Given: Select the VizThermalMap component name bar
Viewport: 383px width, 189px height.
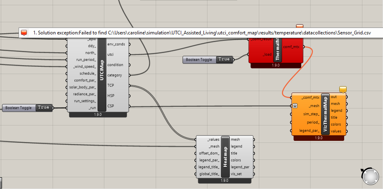Looking at the screenshot, I should click(325, 115).
